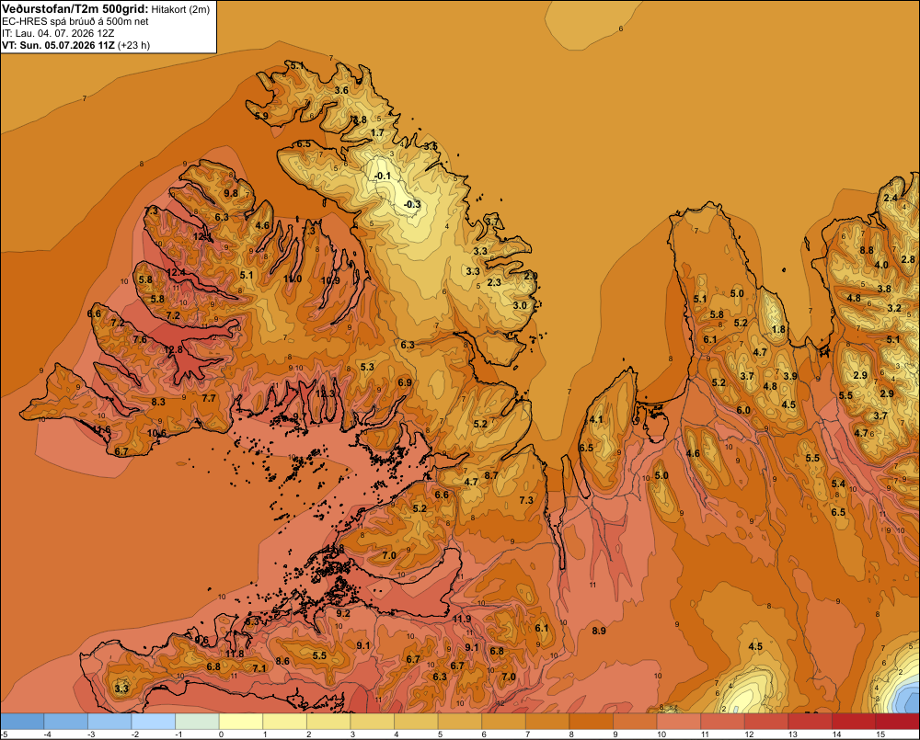Click the "3.6" temperature value
Image resolution: width=920 pixels, height=740 pixels.
(341, 90)
